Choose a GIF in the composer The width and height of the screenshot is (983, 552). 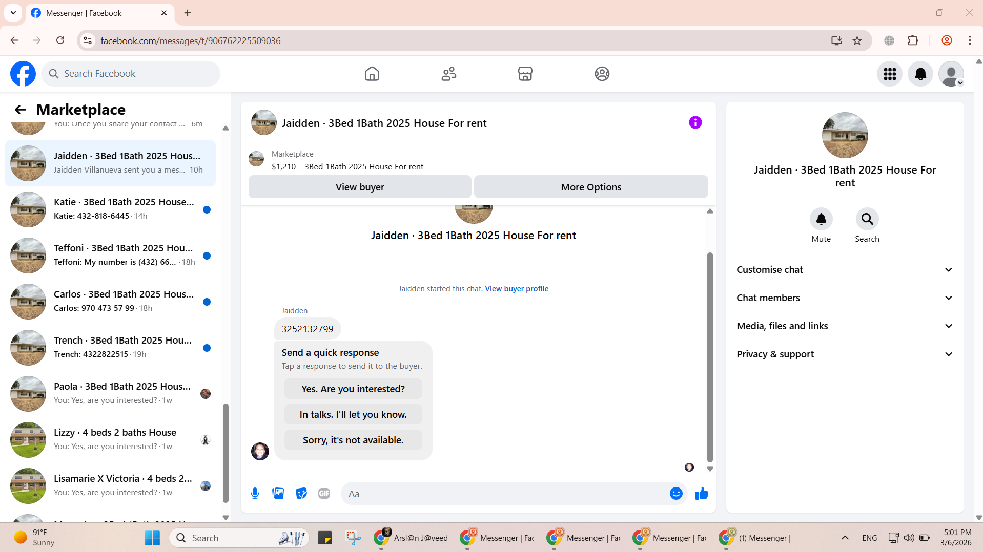[x=324, y=494]
